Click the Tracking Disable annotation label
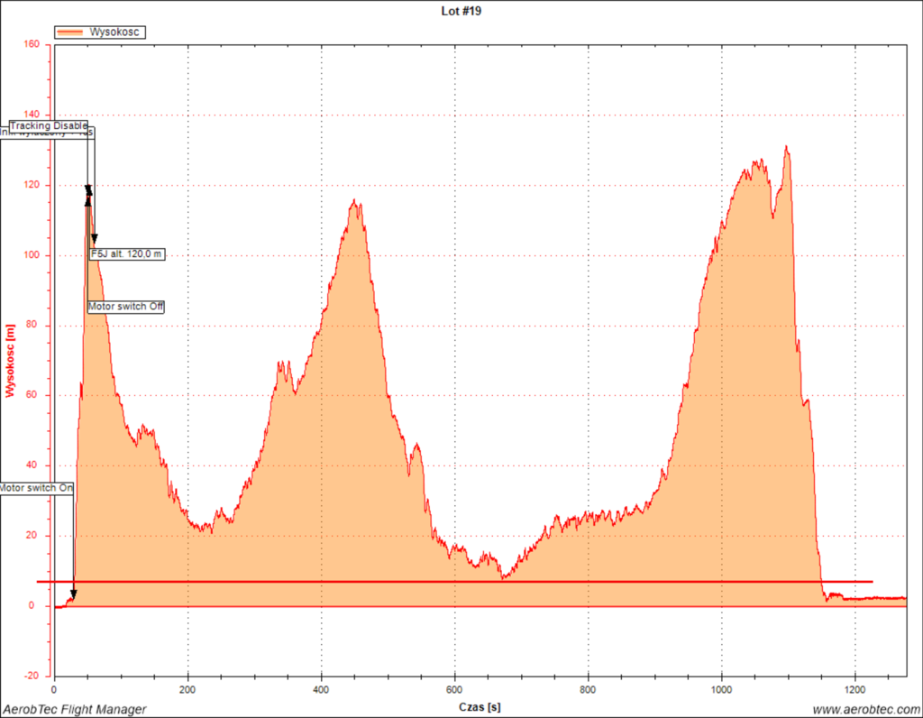Screen dimensions: 923x718 pos(49,125)
